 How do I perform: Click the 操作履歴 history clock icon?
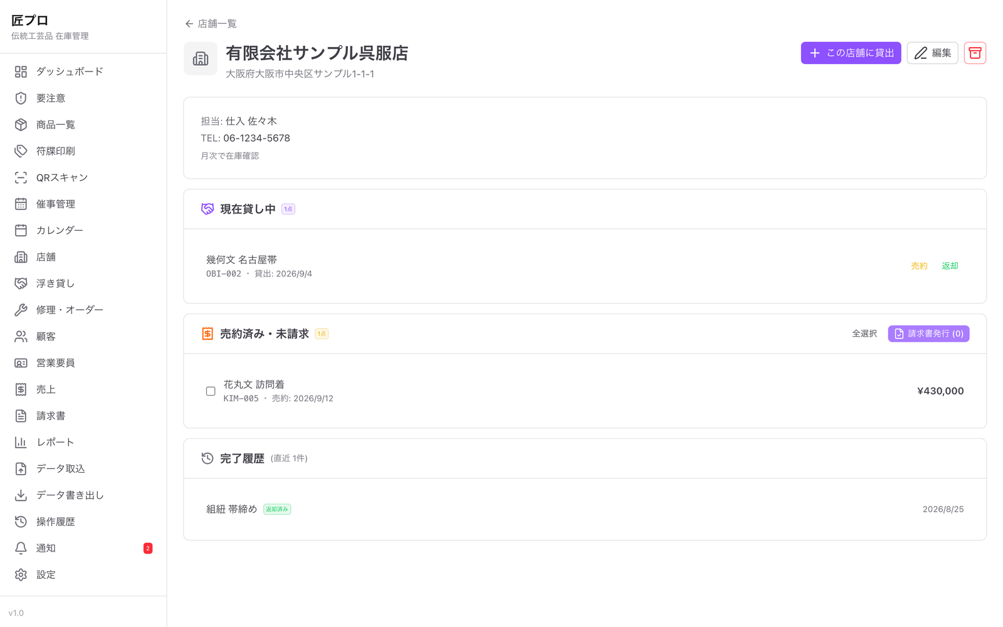(x=21, y=522)
